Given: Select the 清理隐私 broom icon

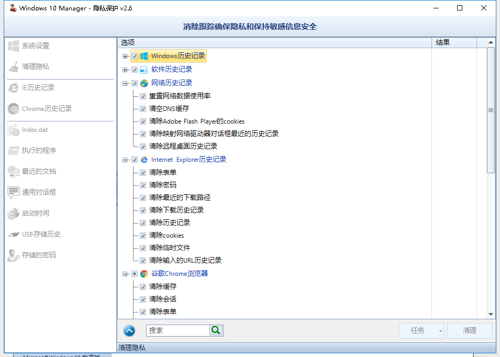Looking at the screenshot, I should 14,67.
